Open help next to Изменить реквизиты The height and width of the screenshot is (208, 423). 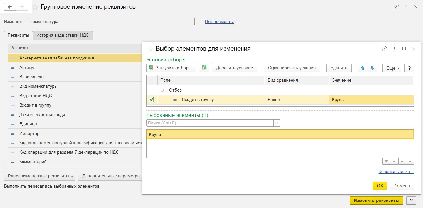[x=411, y=201]
